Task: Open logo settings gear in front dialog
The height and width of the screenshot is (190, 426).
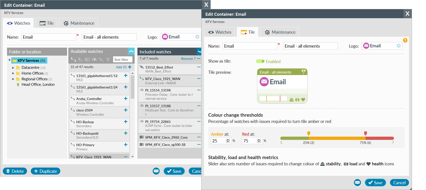Action: coord(398,46)
